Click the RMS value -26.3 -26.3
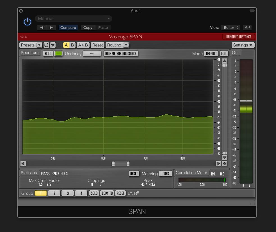 pyautogui.click(x=60, y=174)
